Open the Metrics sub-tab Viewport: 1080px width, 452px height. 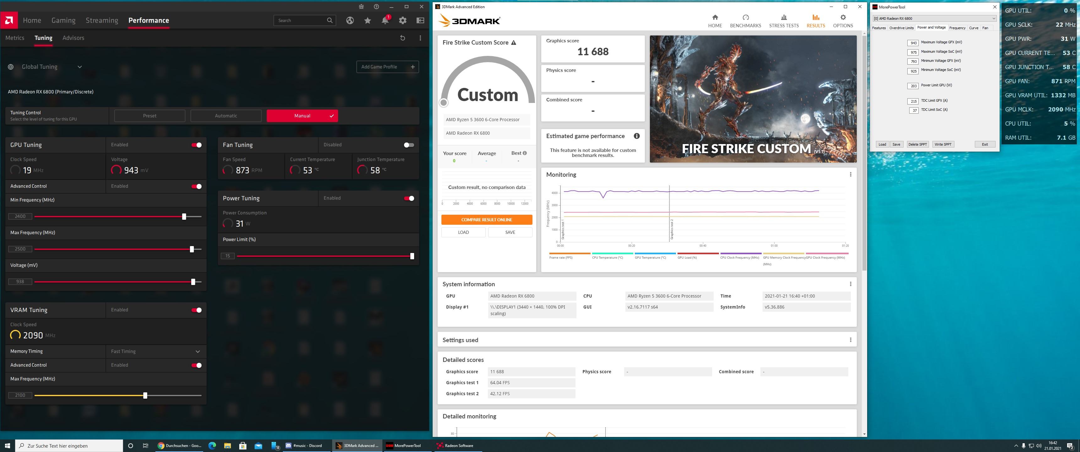click(x=15, y=38)
